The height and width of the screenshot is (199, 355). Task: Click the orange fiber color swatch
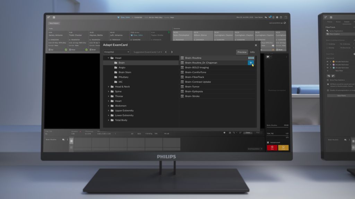coord(334,61)
